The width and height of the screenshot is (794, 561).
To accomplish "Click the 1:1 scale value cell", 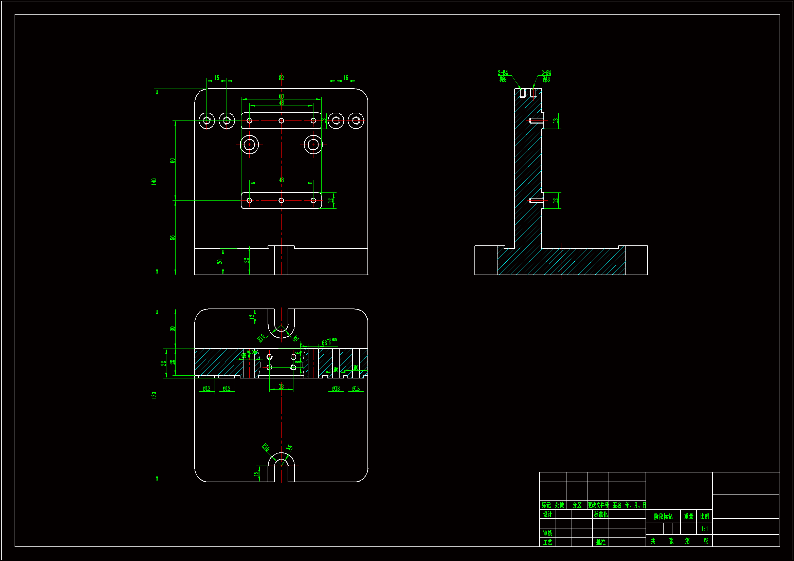I will point(704,529).
